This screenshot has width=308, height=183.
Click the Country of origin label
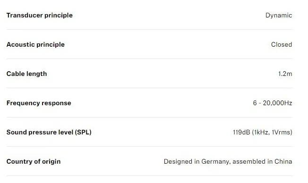point(34,161)
